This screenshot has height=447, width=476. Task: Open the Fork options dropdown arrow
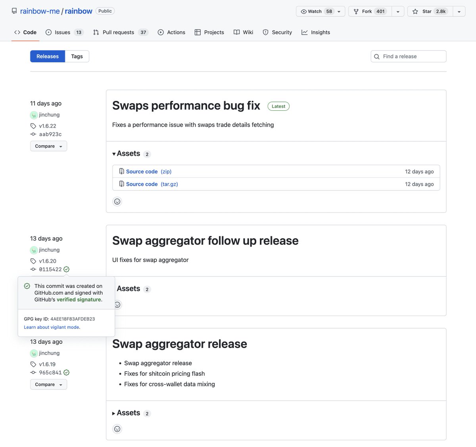pyautogui.click(x=398, y=12)
